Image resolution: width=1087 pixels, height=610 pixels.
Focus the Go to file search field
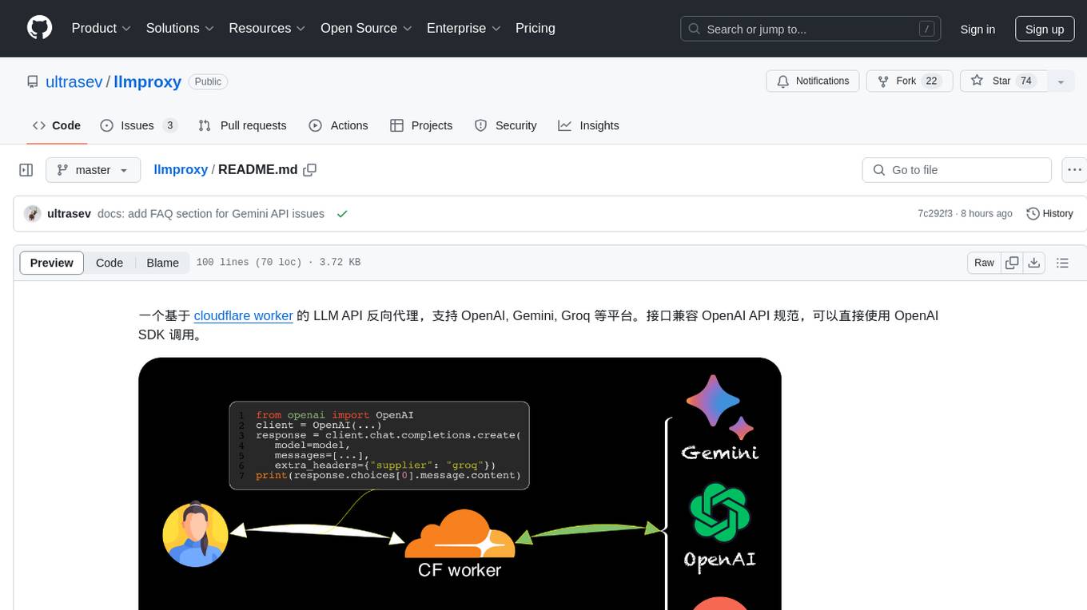(x=956, y=170)
